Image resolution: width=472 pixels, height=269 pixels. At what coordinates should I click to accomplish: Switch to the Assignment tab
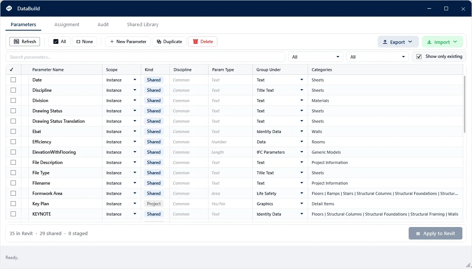pos(67,25)
